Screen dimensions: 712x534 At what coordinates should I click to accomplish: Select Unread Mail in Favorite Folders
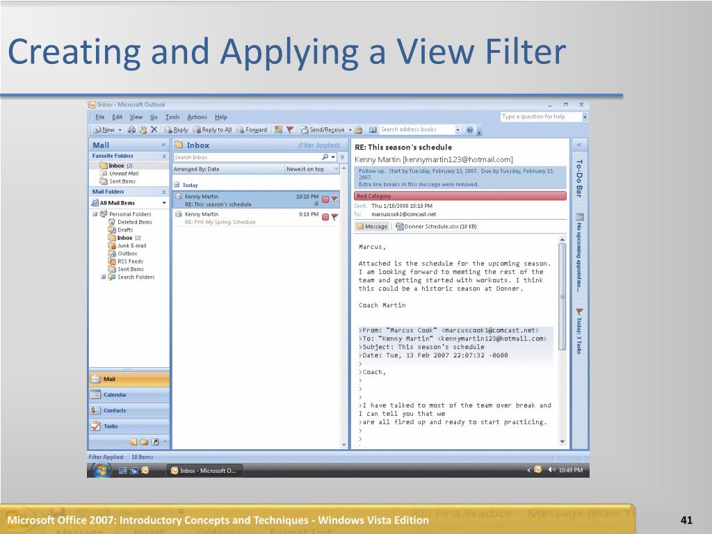point(124,173)
